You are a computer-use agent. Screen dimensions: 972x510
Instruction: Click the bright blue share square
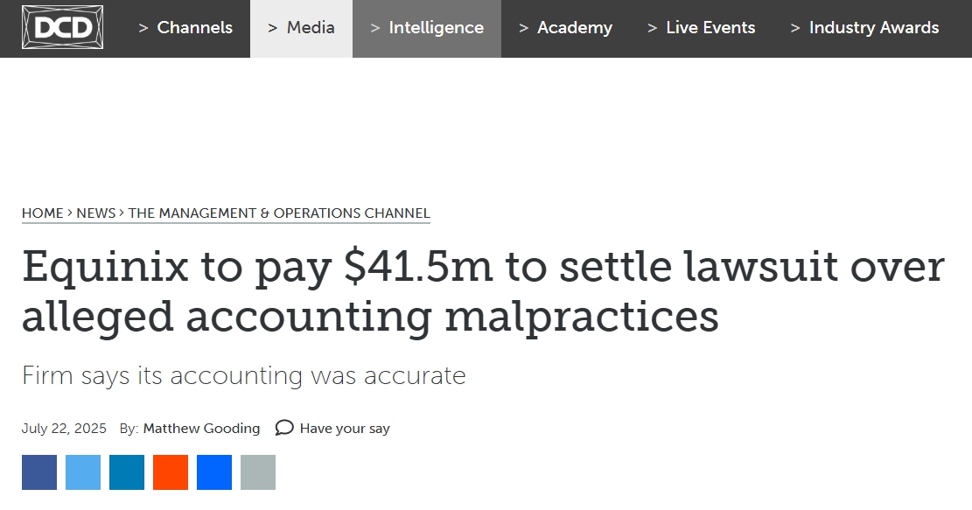[214, 472]
